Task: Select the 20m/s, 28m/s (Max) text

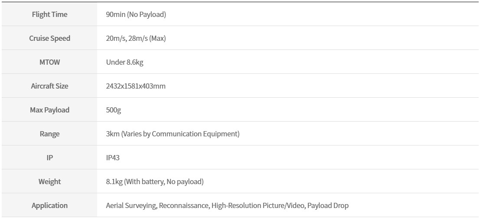Action: tap(136, 38)
